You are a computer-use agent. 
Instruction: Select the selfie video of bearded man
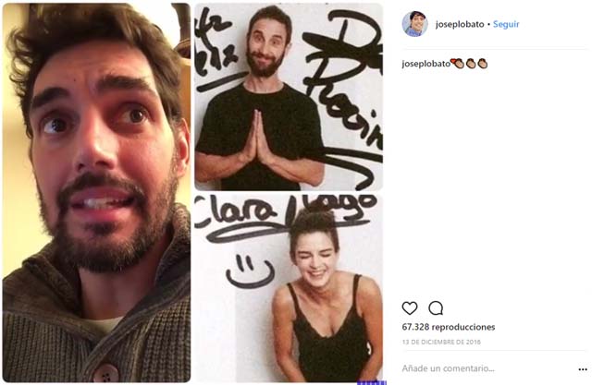(x=96, y=192)
